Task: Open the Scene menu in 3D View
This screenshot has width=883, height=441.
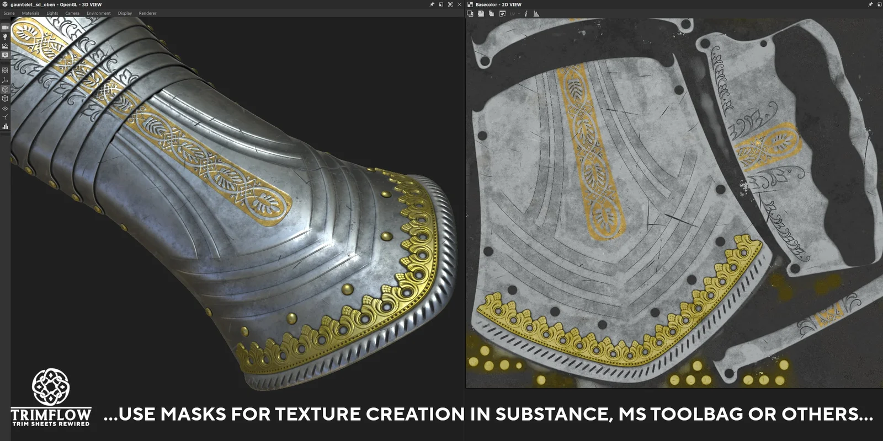Action: pyautogui.click(x=9, y=13)
